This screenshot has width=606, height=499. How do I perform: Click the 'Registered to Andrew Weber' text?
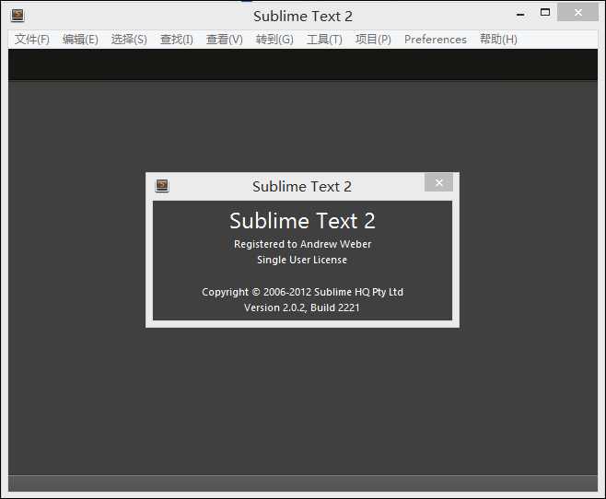coord(303,244)
